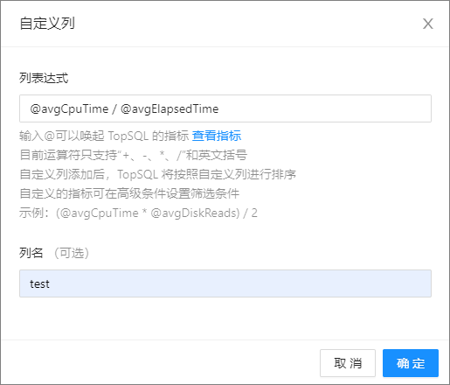Click the 查看指标 link
Screen dimensions: 450x385
coord(217,136)
